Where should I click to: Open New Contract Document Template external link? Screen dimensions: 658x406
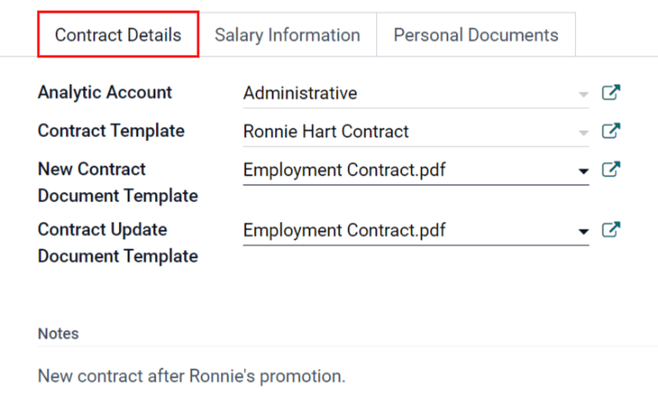point(611,170)
